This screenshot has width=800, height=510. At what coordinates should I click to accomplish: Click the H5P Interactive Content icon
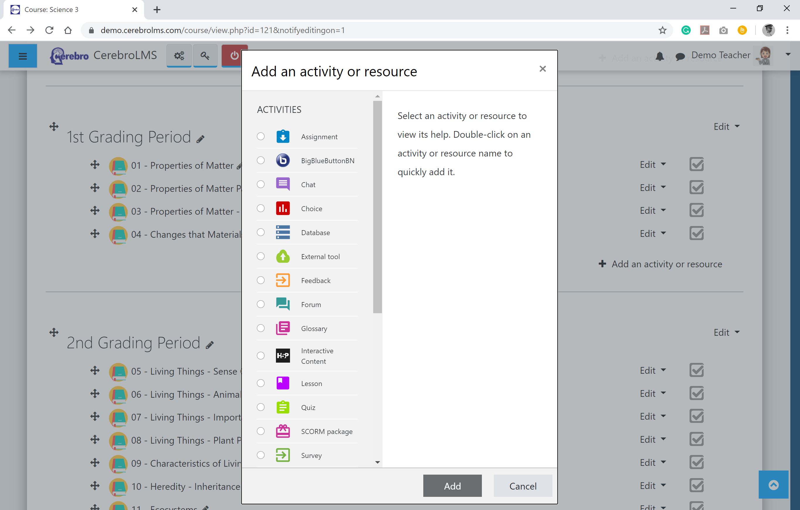click(283, 356)
